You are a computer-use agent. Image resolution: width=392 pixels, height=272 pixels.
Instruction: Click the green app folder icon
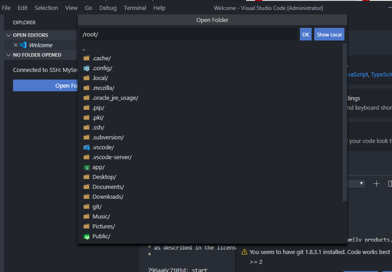click(87, 167)
